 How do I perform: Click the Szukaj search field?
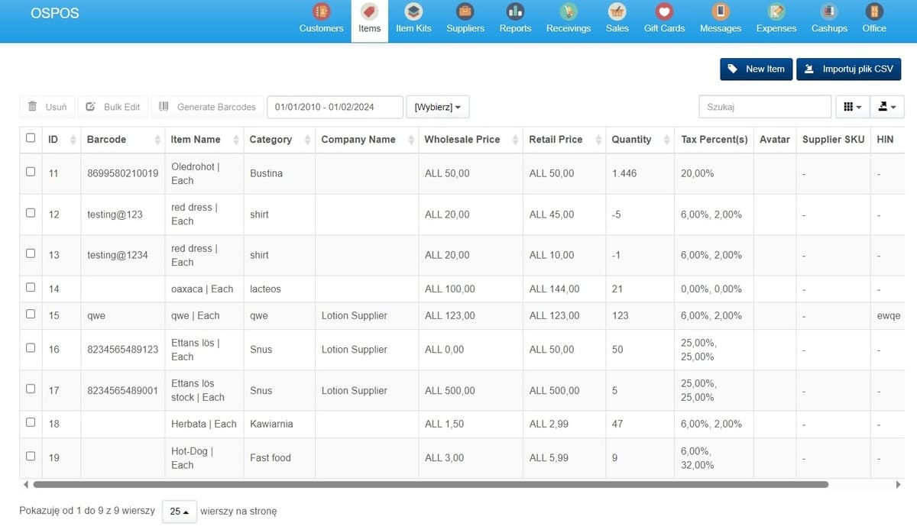pyautogui.click(x=764, y=107)
